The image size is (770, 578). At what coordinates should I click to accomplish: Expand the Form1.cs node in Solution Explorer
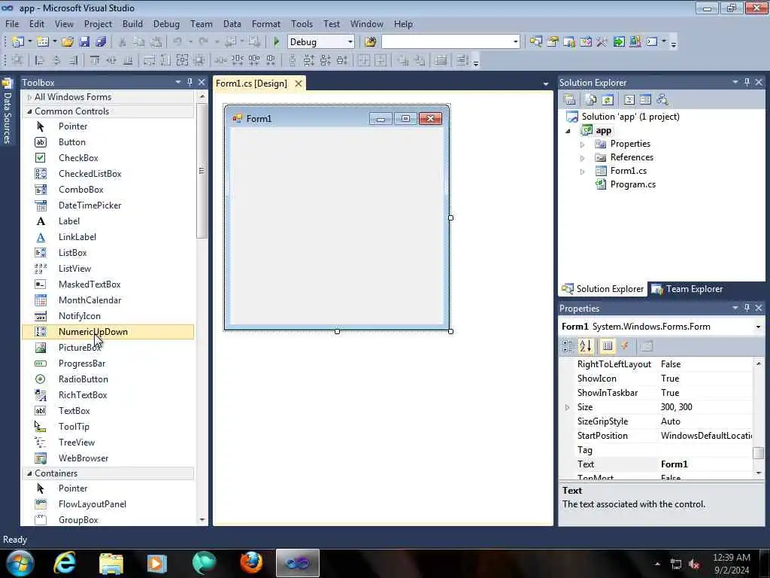click(583, 172)
